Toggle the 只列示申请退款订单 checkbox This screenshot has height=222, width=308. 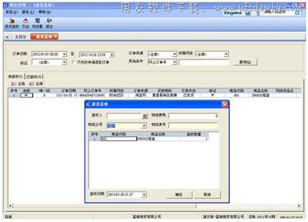74,62
